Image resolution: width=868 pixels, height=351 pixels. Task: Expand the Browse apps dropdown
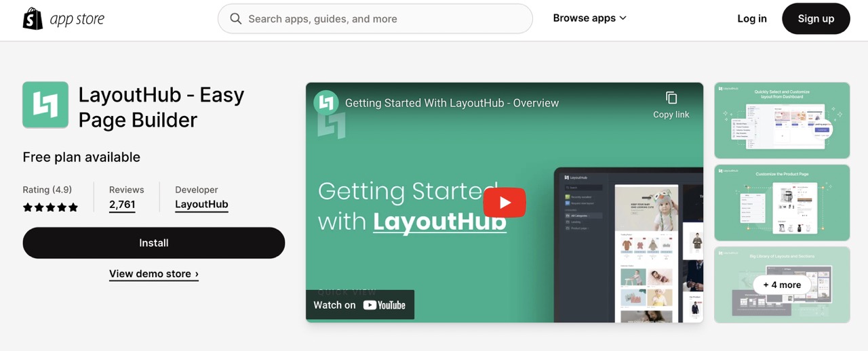tap(589, 18)
